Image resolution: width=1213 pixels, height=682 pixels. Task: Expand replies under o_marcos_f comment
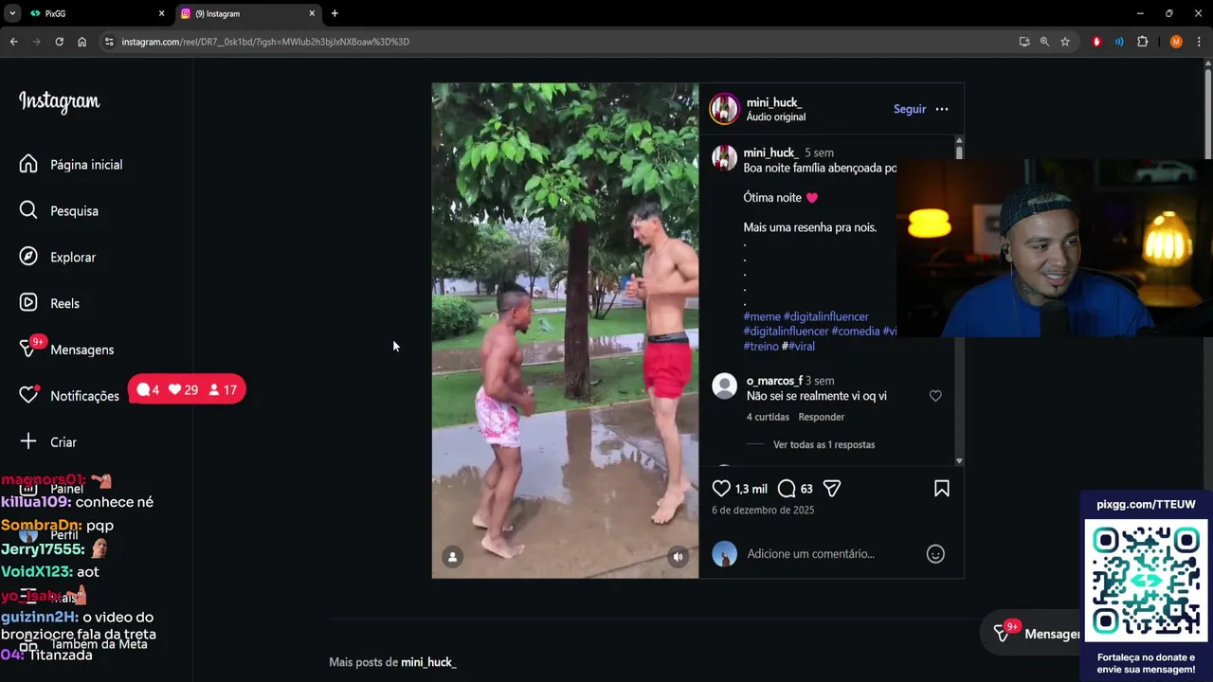coord(824,444)
